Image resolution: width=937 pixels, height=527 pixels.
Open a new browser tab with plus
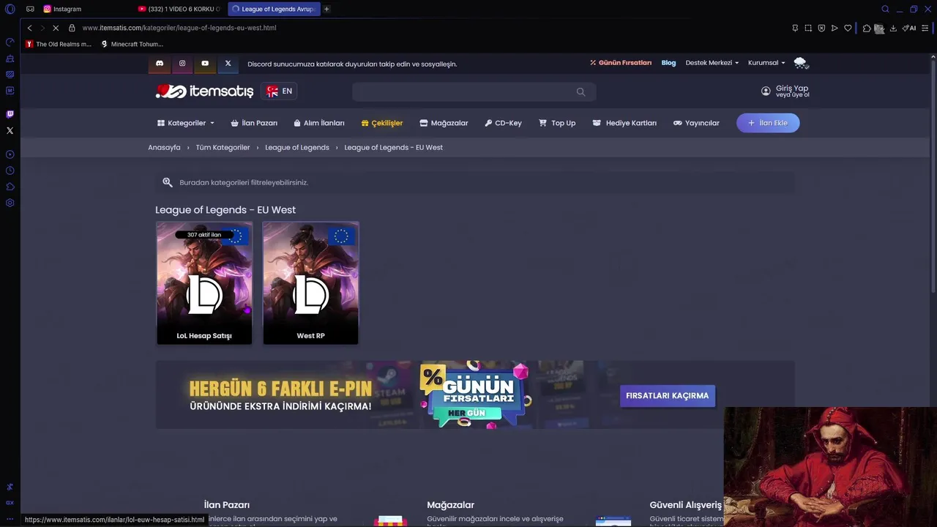tap(326, 9)
